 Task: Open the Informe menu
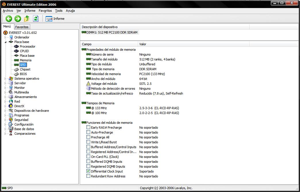tap(30, 11)
